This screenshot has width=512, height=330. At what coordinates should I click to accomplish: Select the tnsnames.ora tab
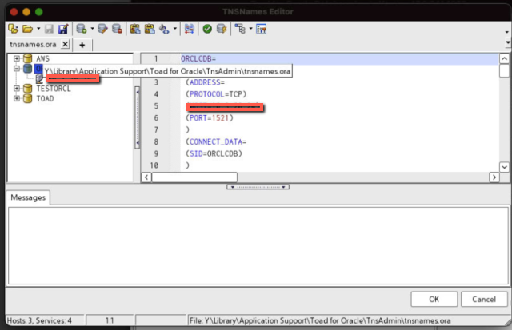click(x=33, y=45)
